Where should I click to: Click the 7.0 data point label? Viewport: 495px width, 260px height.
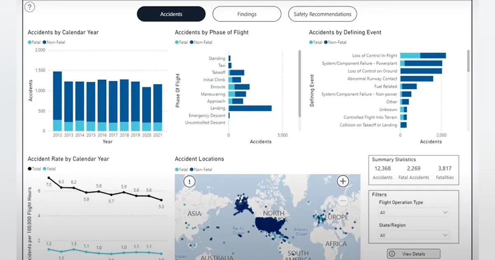(49, 184)
